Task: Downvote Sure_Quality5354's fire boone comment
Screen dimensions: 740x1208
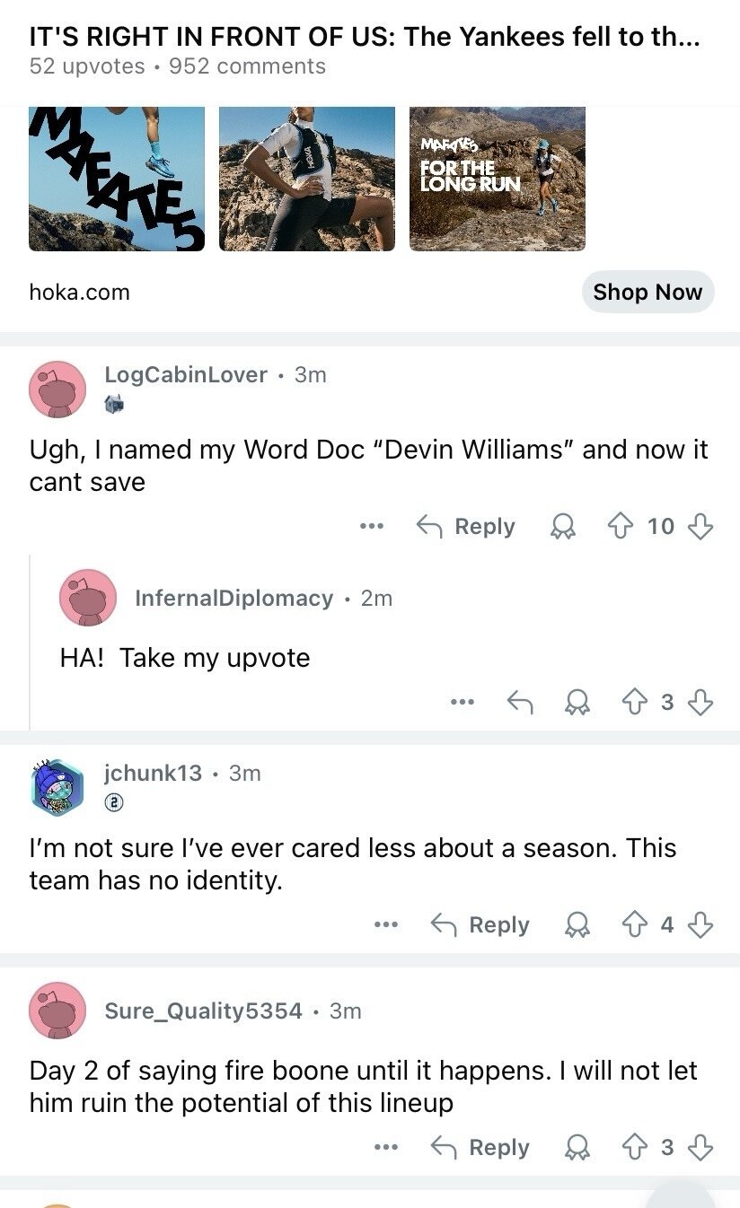Action: pyautogui.click(x=700, y=1147)
